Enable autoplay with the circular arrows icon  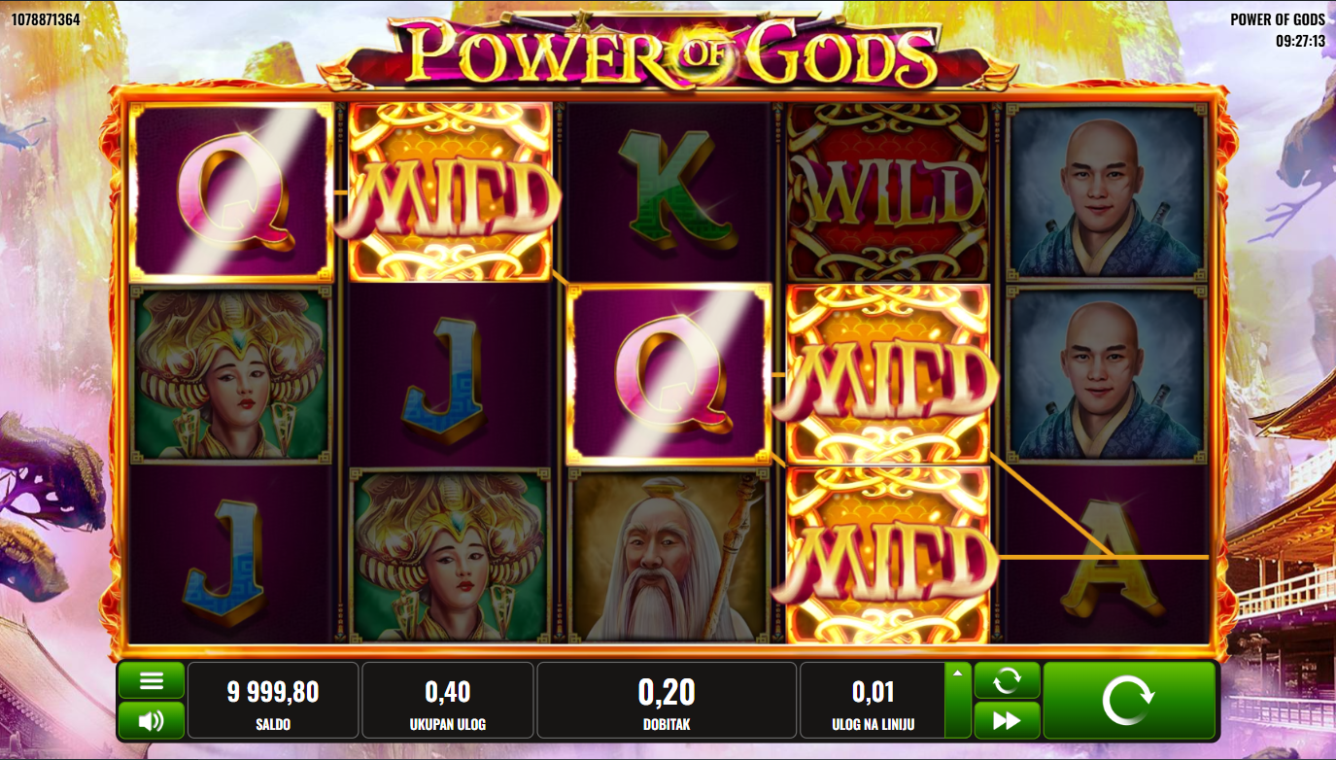point(1007,680)
